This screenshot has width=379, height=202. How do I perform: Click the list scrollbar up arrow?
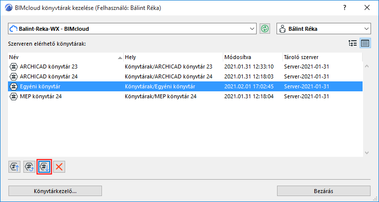pos(367,66)
